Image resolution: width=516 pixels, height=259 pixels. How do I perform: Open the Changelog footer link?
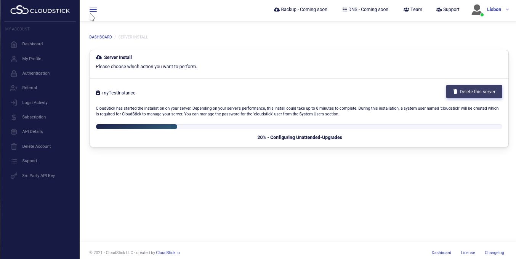coord(494,253)
